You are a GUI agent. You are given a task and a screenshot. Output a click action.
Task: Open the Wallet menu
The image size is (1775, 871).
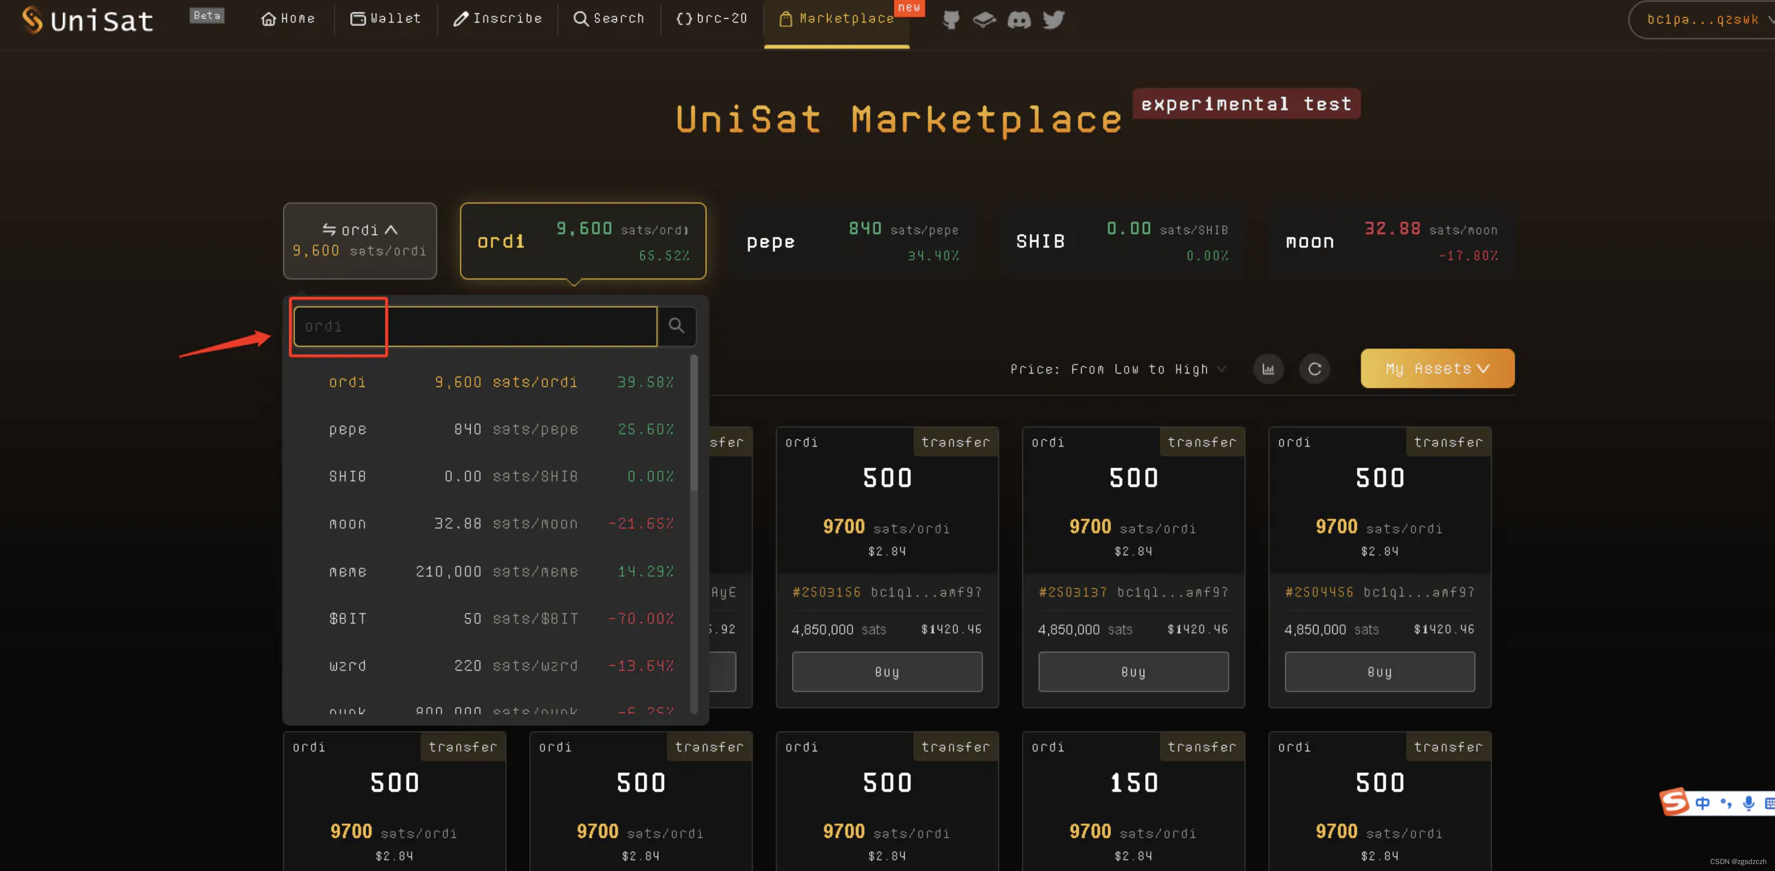pos(386,19)
